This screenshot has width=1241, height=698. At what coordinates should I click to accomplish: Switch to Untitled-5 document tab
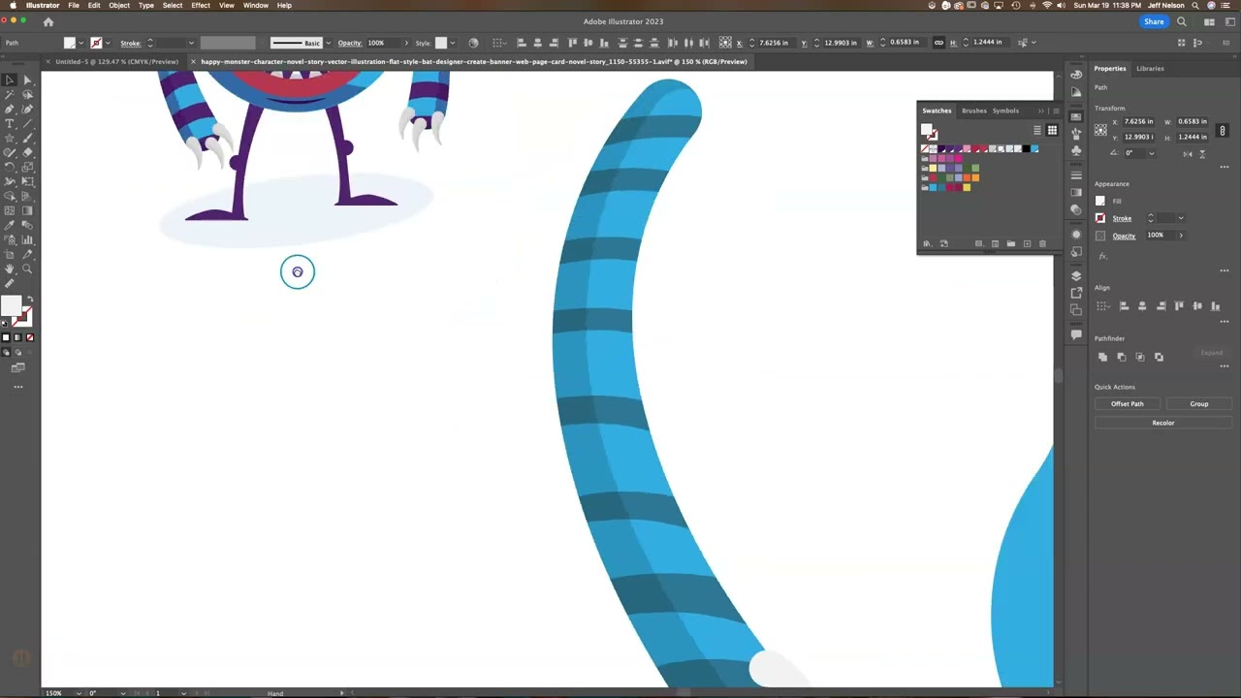click(x=116, y=62)
